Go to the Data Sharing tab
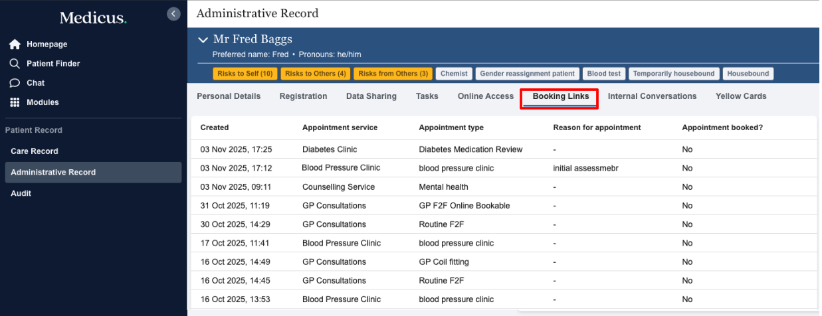The width and height of the screenshot is (822, 316). (x=371, y=96)
